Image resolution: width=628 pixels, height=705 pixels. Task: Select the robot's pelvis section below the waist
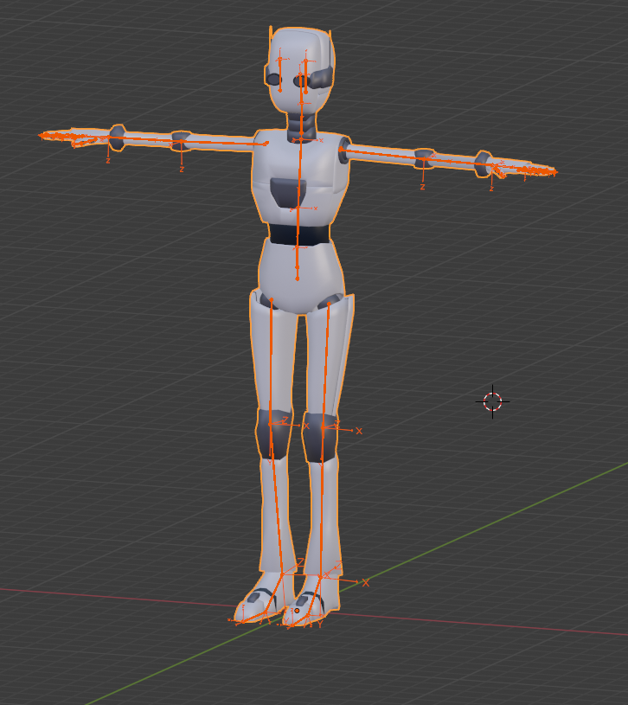[300, 276]
